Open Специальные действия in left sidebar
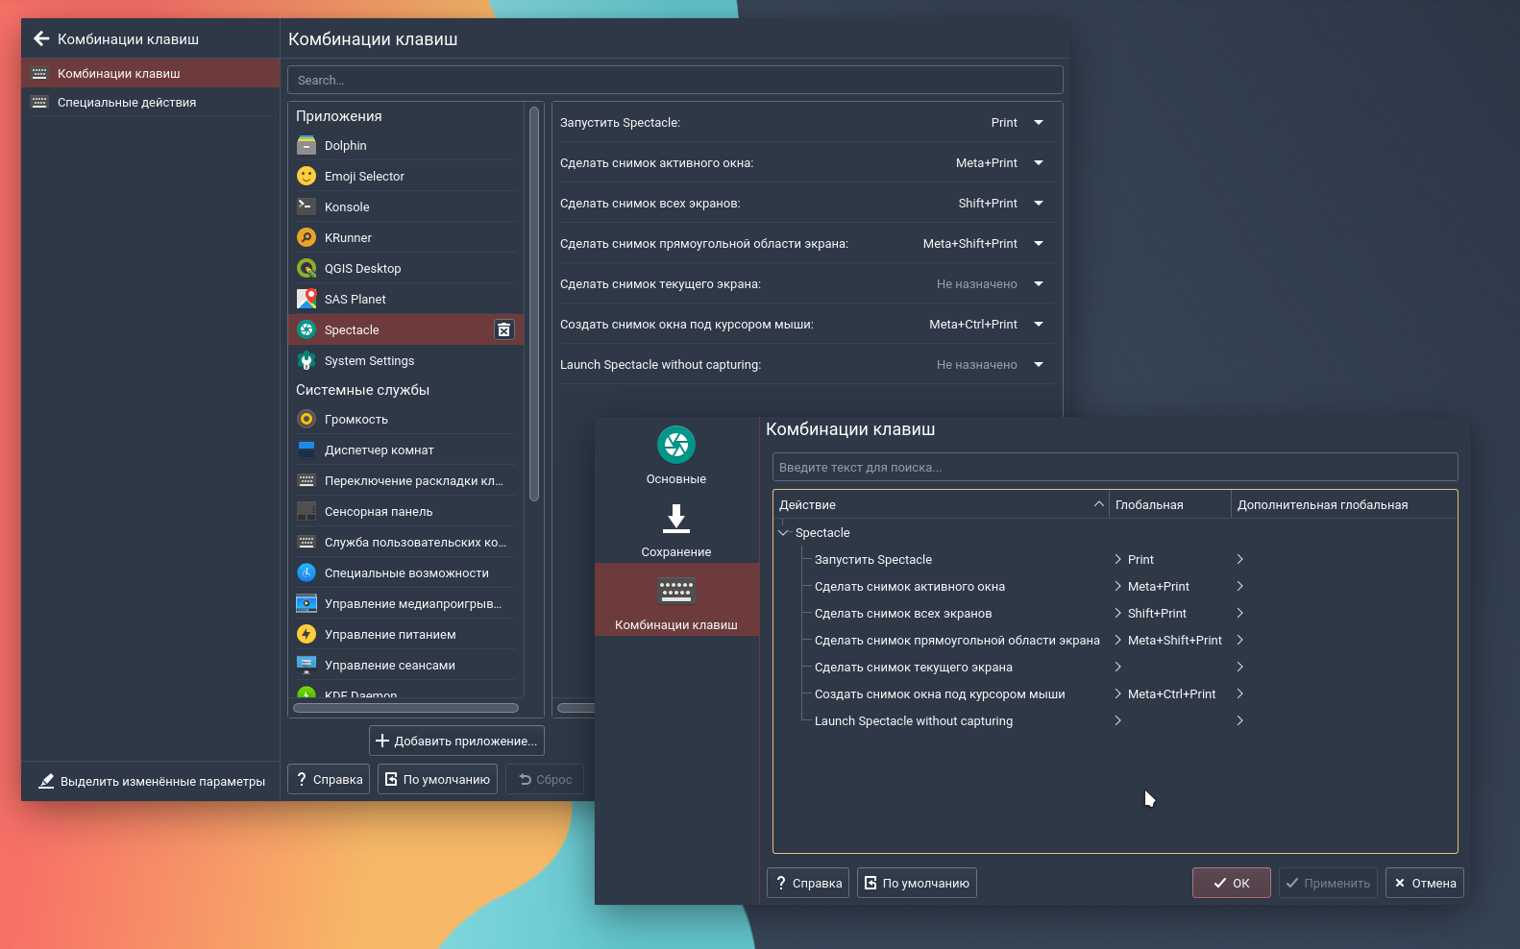Image resolution: width=1520 pixels, height=949 pixels. click(x=150, y=102)
